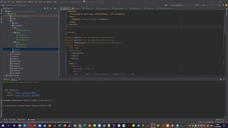
Task: Click the Expand All icon in Project panel
Action: [x=48, y=9]
